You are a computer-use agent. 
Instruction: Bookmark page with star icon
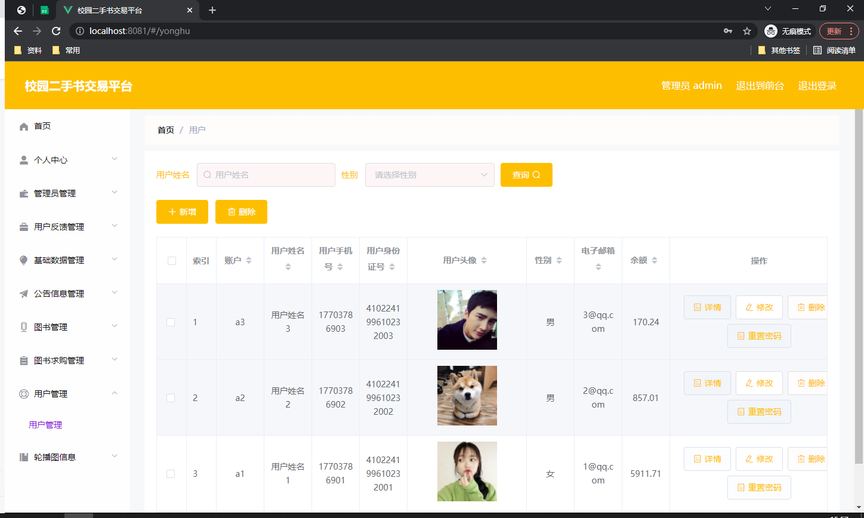click(x=746, y=31)
